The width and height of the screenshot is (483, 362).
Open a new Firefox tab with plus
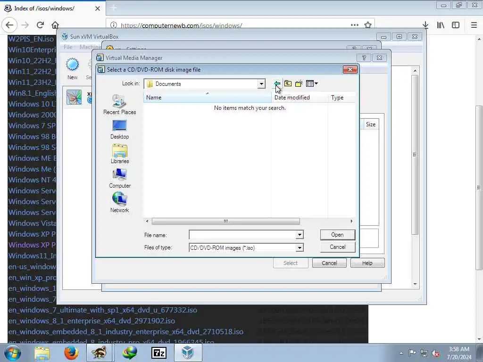click(113, 8)
